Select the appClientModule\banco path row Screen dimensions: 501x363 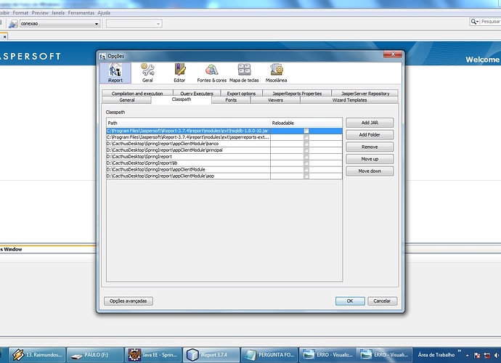point(224,144)
